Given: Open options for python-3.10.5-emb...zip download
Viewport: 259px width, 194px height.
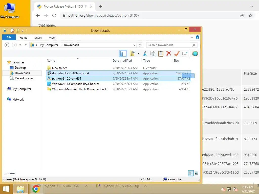Looking at the screenshot, I should coord(145,186).
